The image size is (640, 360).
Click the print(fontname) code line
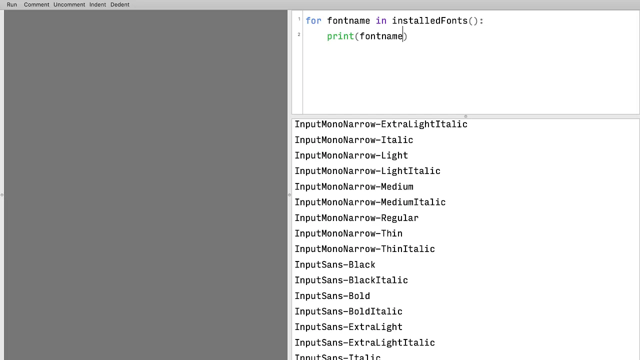pos(367,36)
